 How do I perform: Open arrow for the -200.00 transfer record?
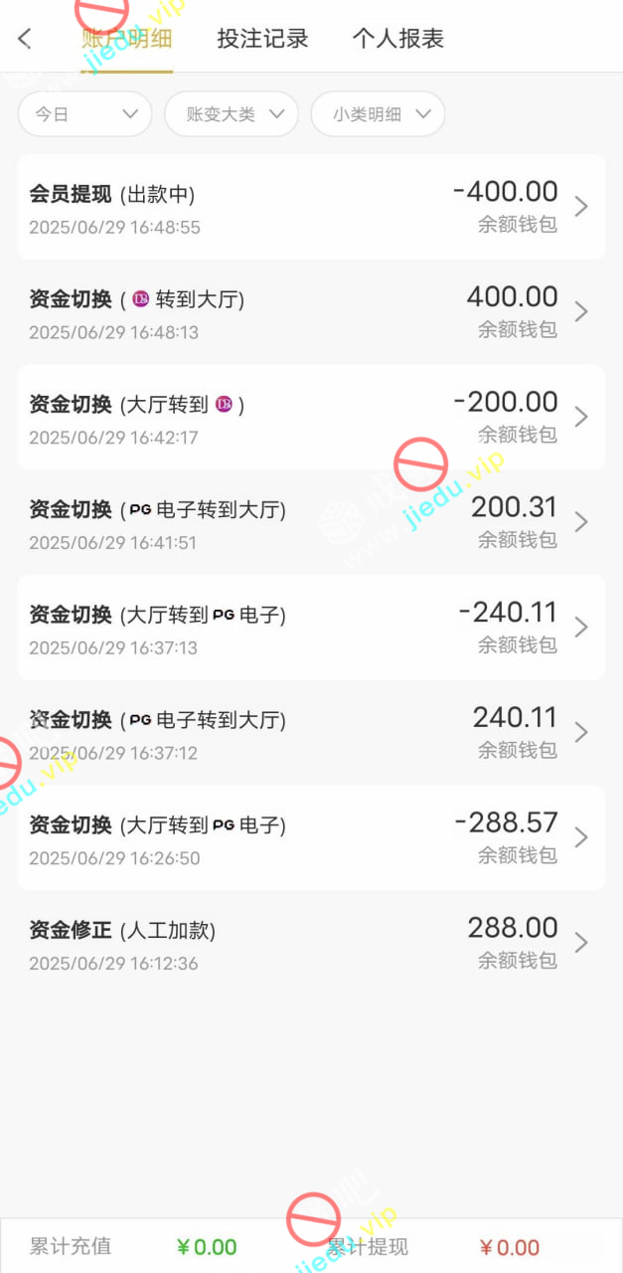581,417
